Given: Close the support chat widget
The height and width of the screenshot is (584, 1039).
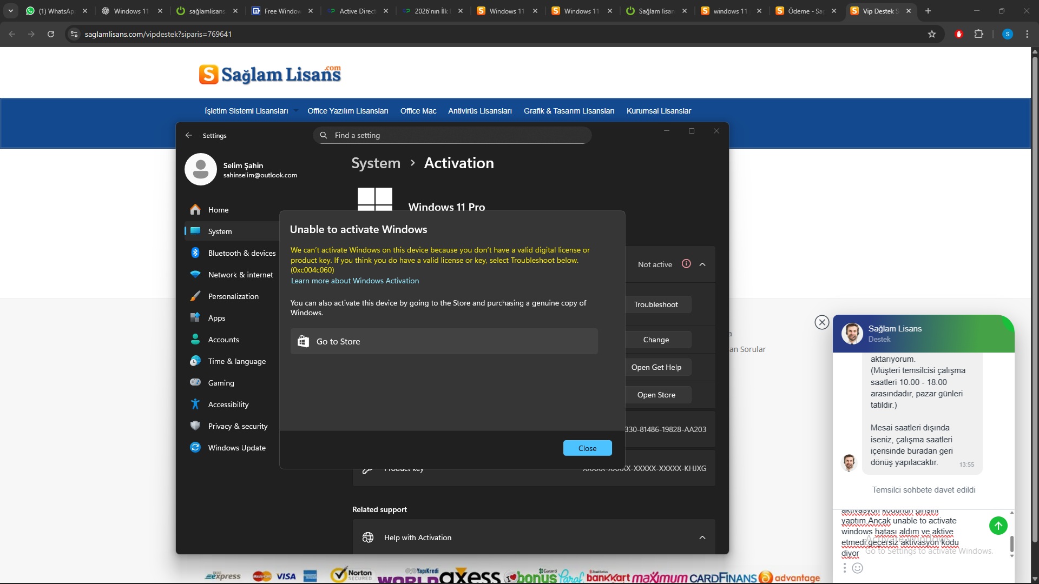Looking at the screenshot, I should [x=822, y=322].
